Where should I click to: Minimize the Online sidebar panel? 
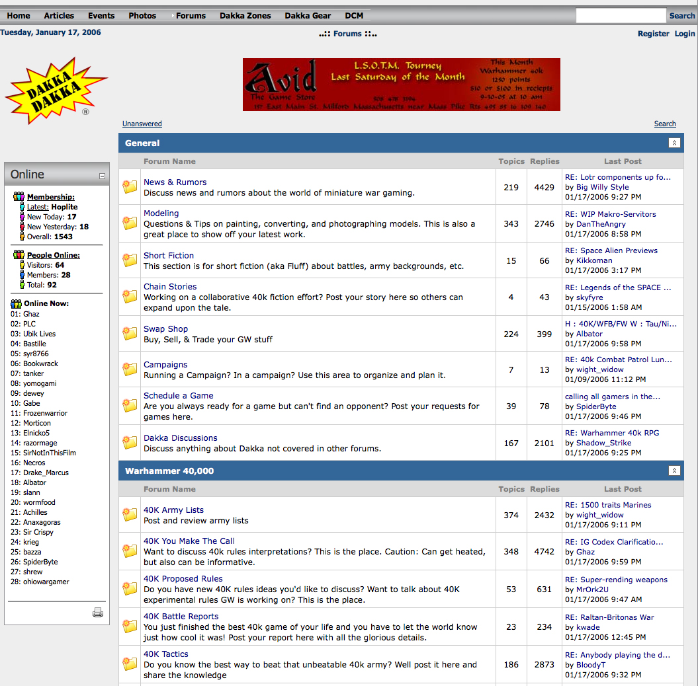click(x=102, y=176)
